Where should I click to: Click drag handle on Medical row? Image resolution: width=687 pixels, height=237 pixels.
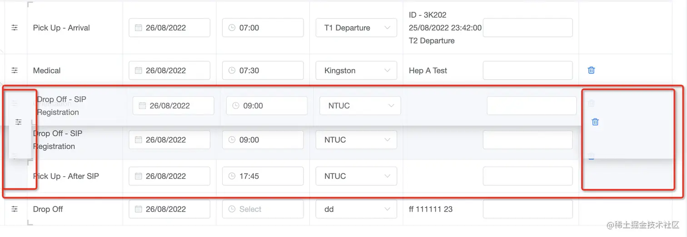15,70
